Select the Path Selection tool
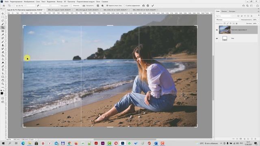 coord(3,73)
